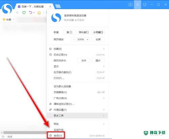Open the skin shirt icon
This screenshot has height=139, width=169.
pyautogui.click(x=145, y=5)
